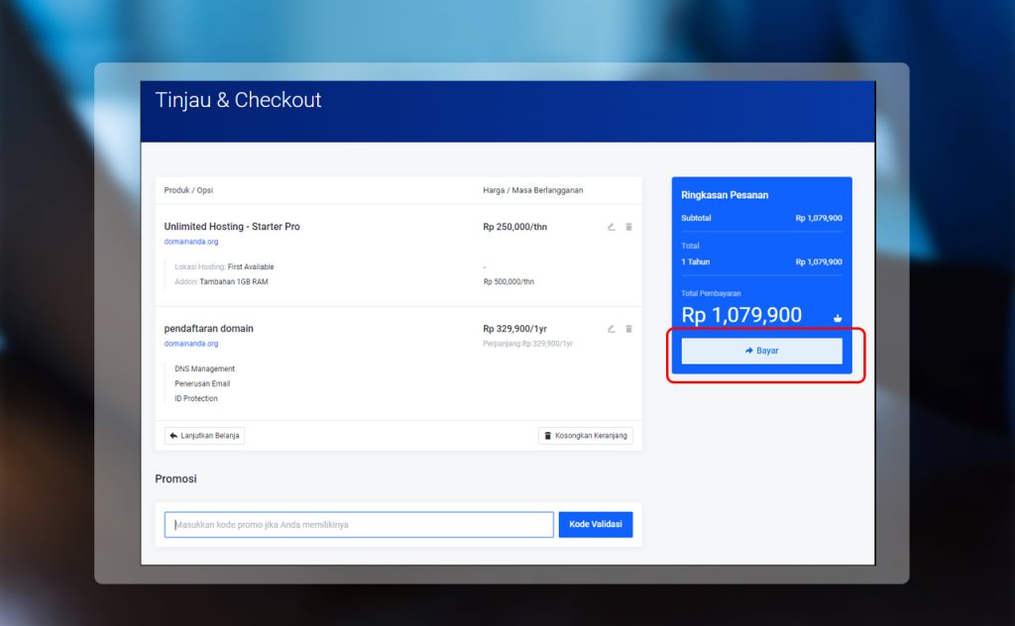Viewport: 1015px width, 626px height.
Task: Remove pendaftaran domain using its trash icon
Action: pos(628,329)
